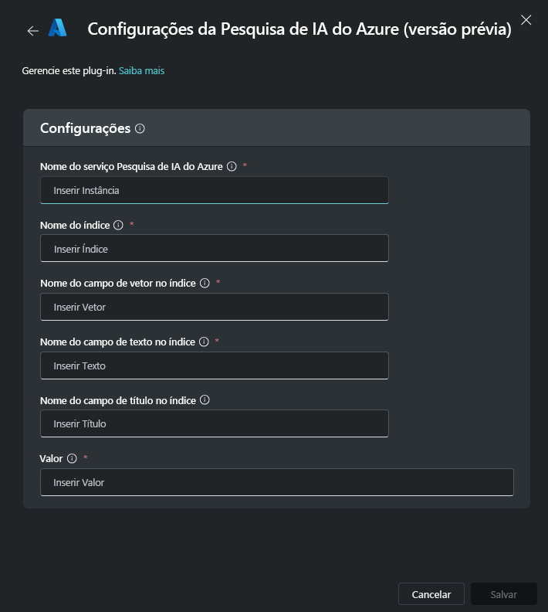The image size is (548, 612).
Task: Click the Salvar button
Action: 503,594
